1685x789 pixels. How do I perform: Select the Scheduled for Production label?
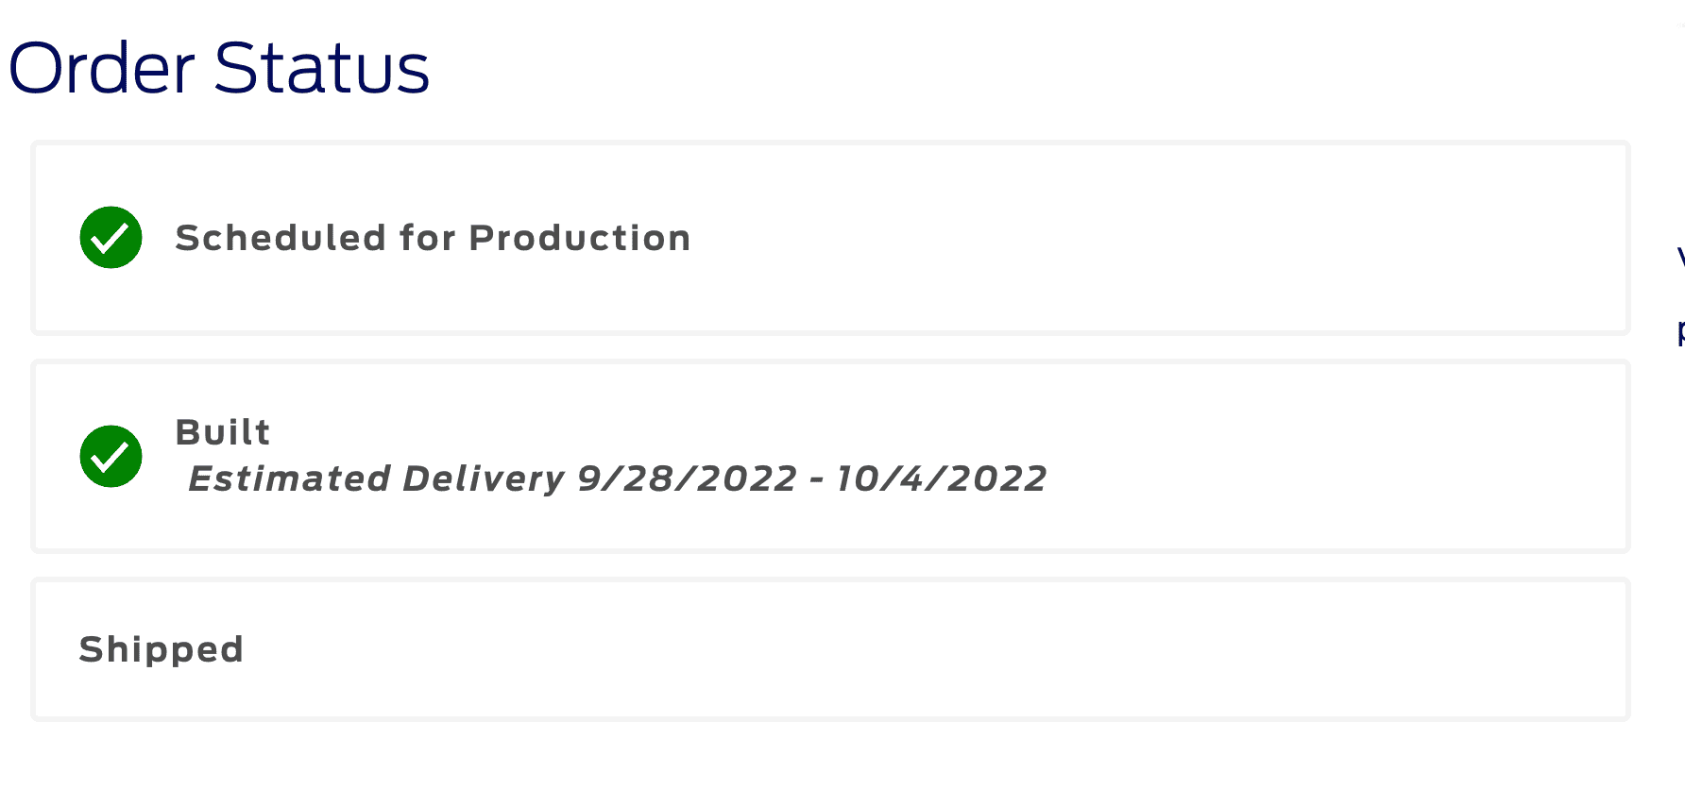pos(433,238)
